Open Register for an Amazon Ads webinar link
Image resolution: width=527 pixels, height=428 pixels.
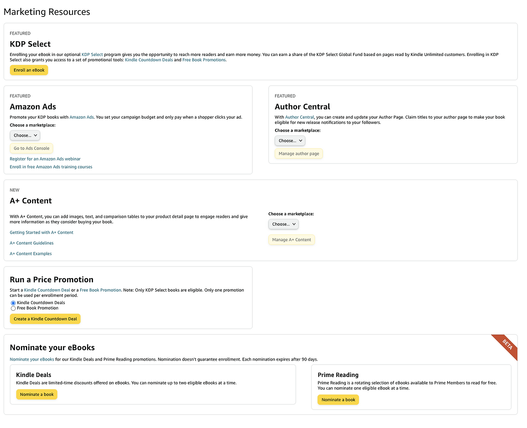pos(45,159)
